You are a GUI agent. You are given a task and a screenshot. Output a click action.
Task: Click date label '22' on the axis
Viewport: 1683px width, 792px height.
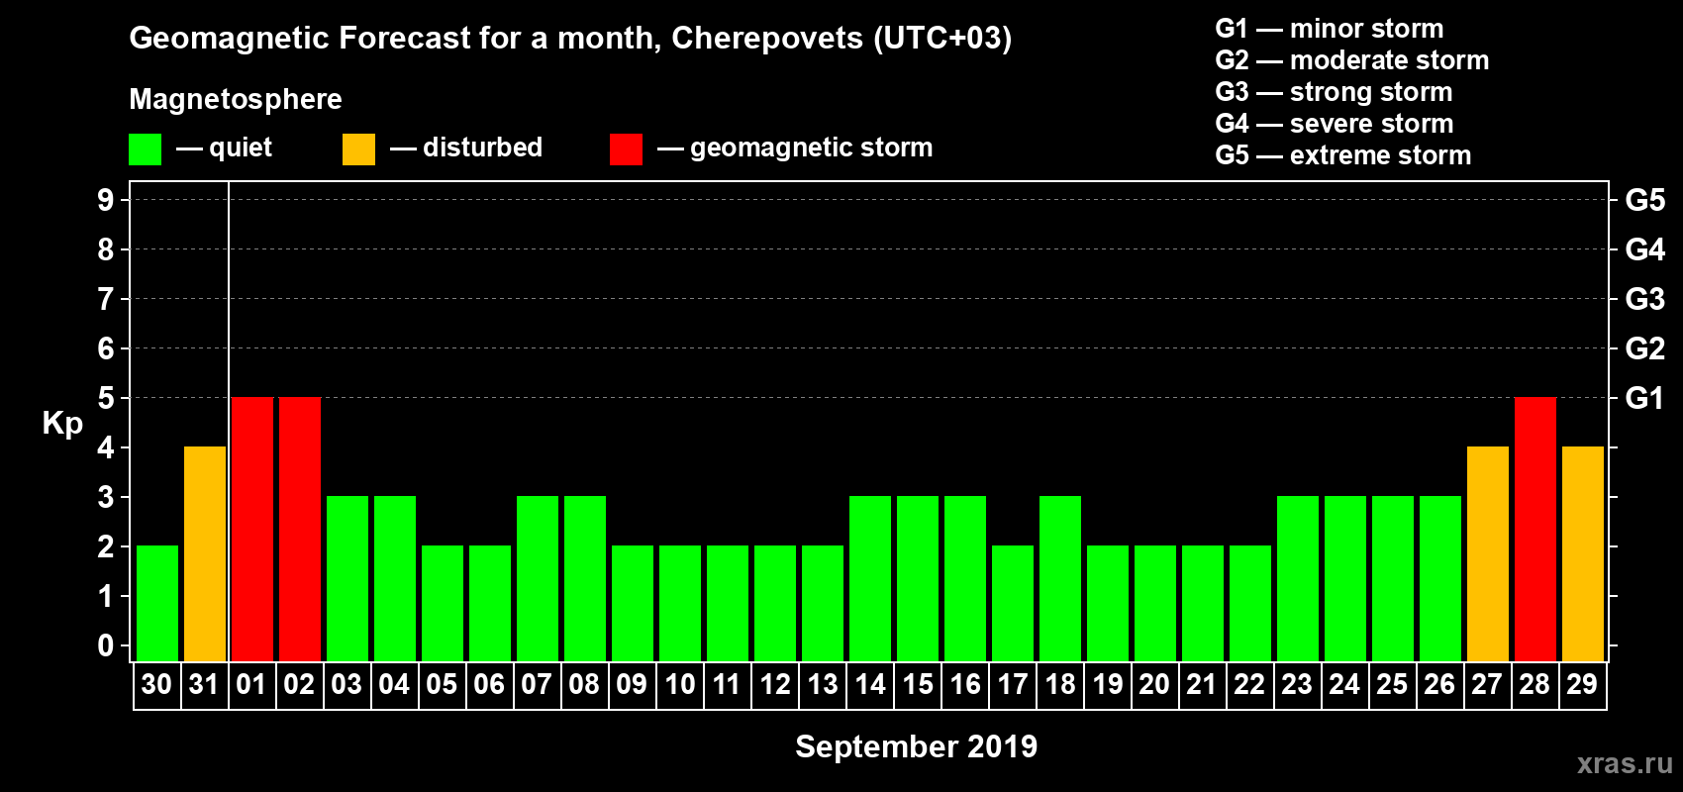(x=1249, y=684)
